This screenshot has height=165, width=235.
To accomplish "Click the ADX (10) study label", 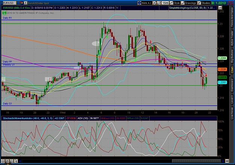I will (83, 118).
